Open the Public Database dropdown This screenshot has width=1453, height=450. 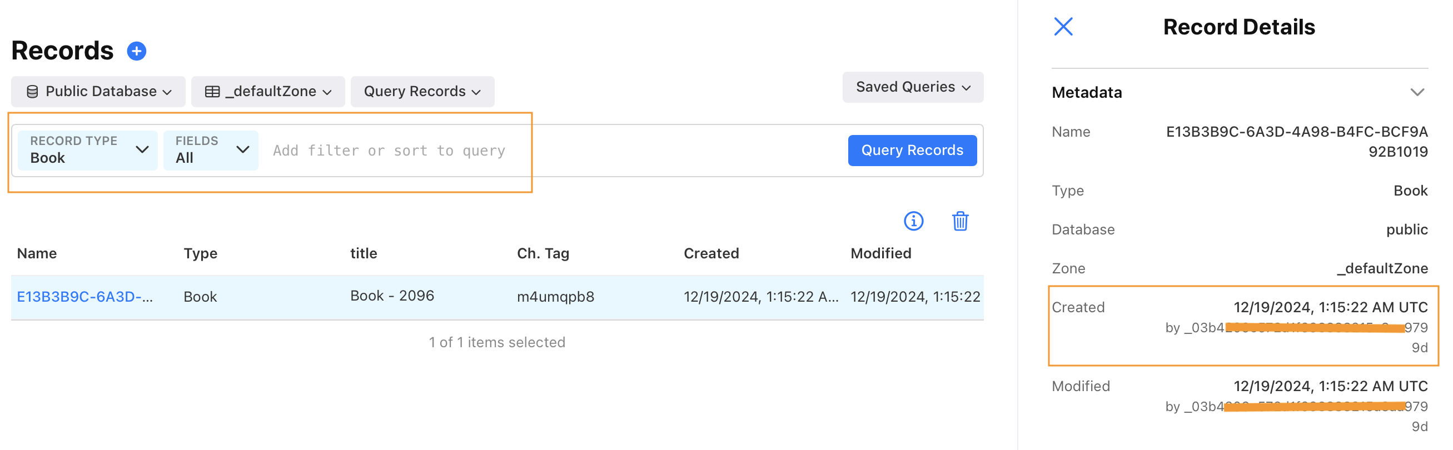pos(99,91)
